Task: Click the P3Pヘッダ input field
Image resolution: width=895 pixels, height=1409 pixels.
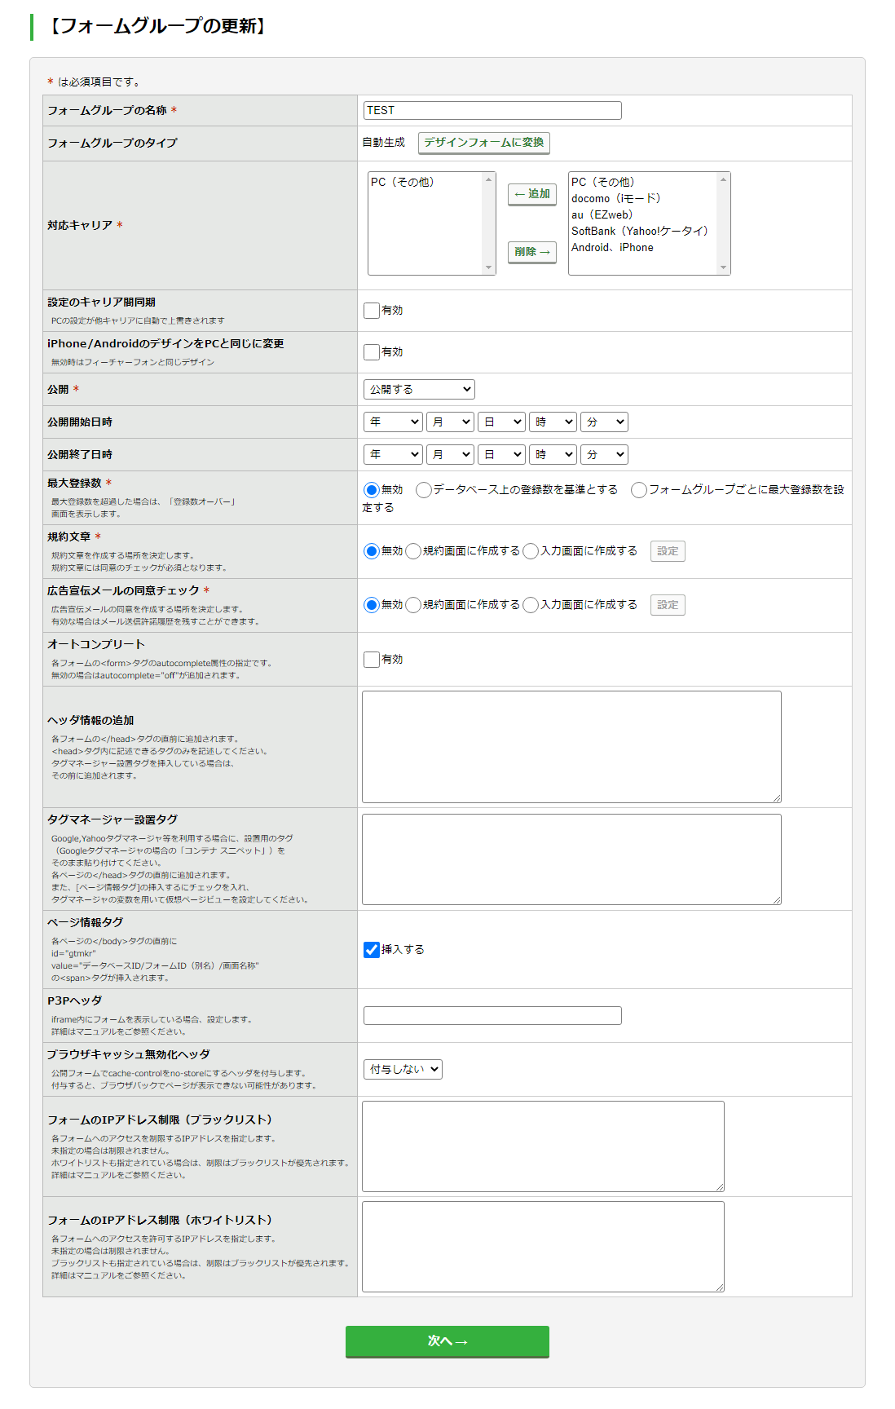Action: coord(492,1015)
